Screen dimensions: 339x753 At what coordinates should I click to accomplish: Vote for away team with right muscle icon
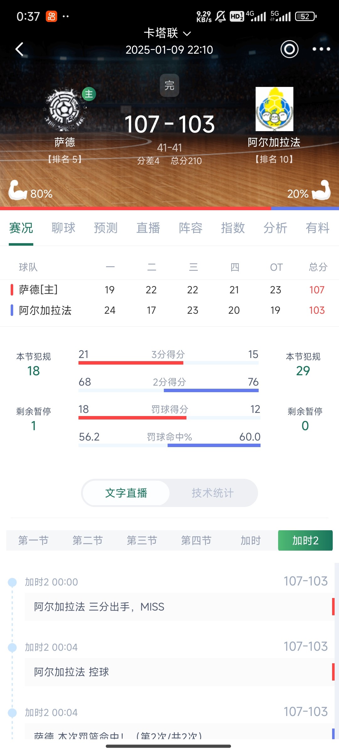coord(321,190)
